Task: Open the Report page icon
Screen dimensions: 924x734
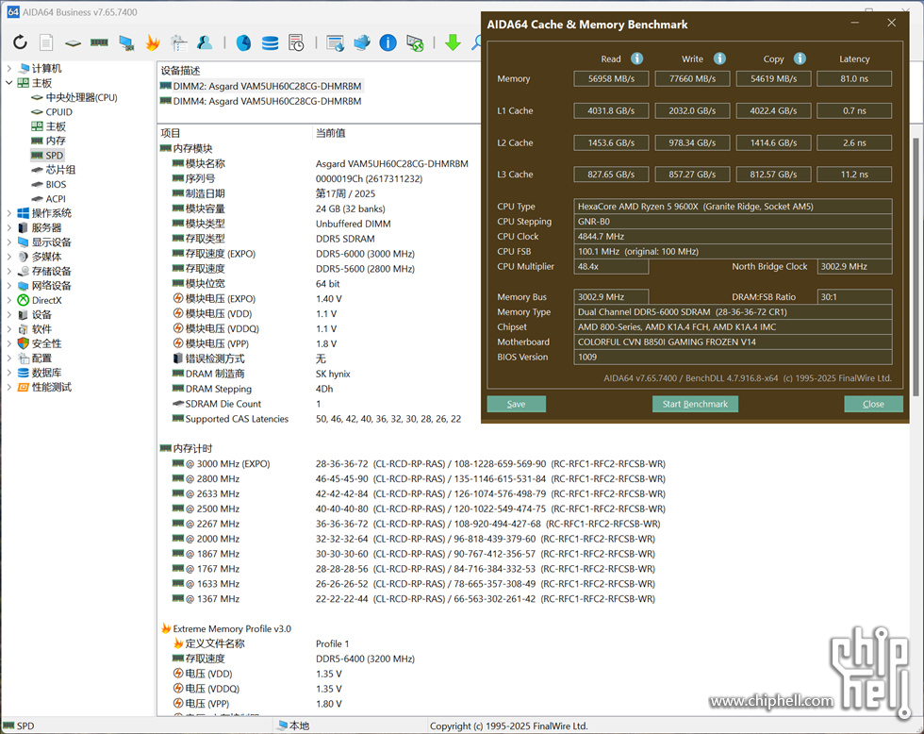Action: coord(46,42)
